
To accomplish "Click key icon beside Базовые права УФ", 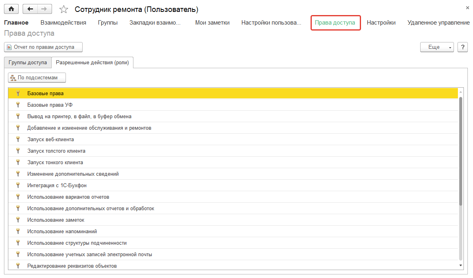I will tap(18, 105).
